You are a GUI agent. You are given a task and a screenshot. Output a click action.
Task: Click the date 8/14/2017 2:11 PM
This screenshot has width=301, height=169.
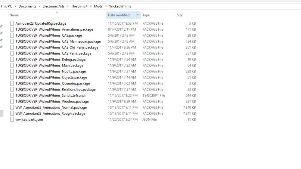click(122, 29)
